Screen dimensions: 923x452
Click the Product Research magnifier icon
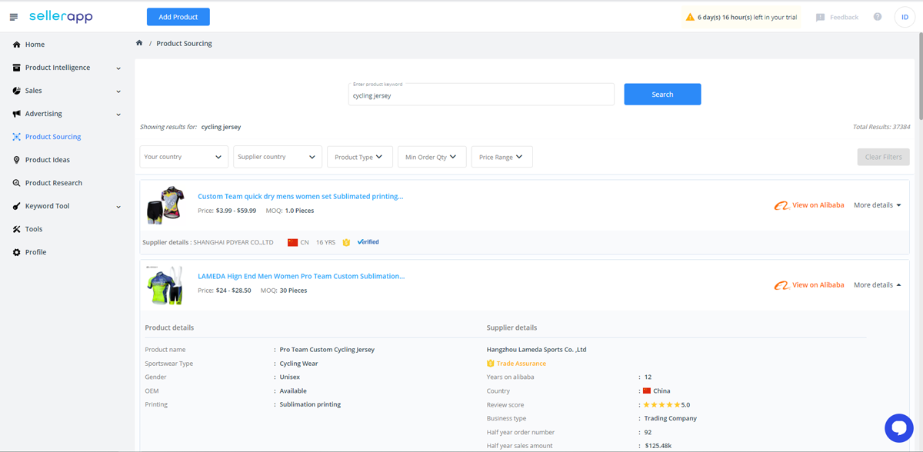click(17, 183)
